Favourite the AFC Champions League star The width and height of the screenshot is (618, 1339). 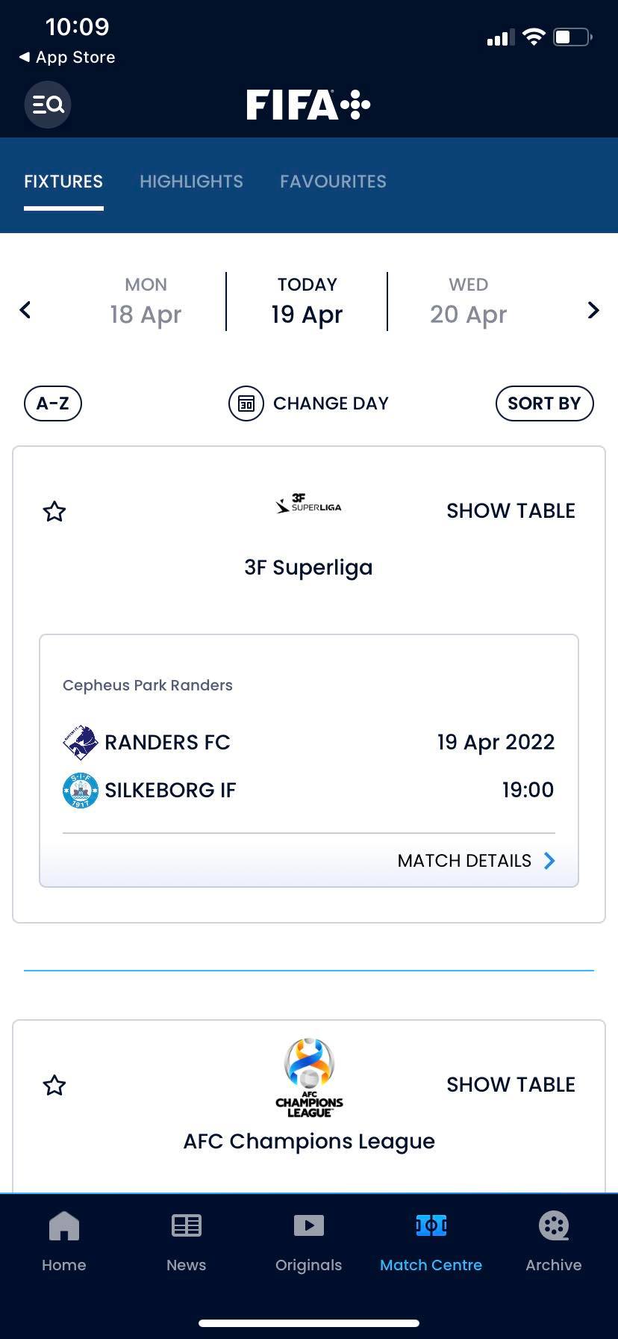pos(54,1085)
